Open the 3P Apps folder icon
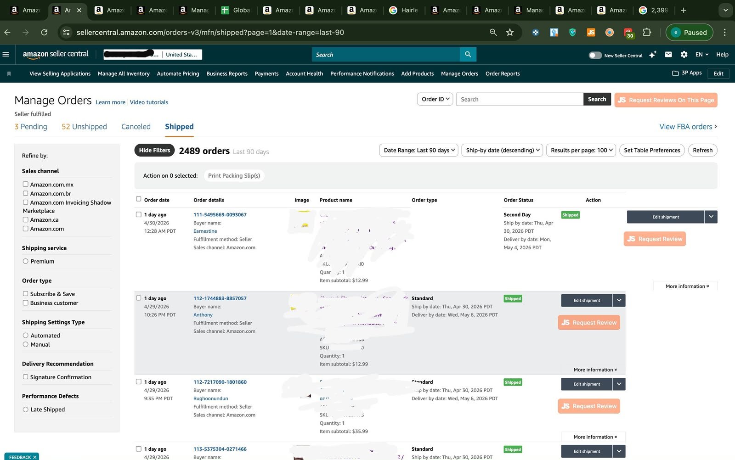The height and width of the screenshot is (460, 735). tap(675, 73)
